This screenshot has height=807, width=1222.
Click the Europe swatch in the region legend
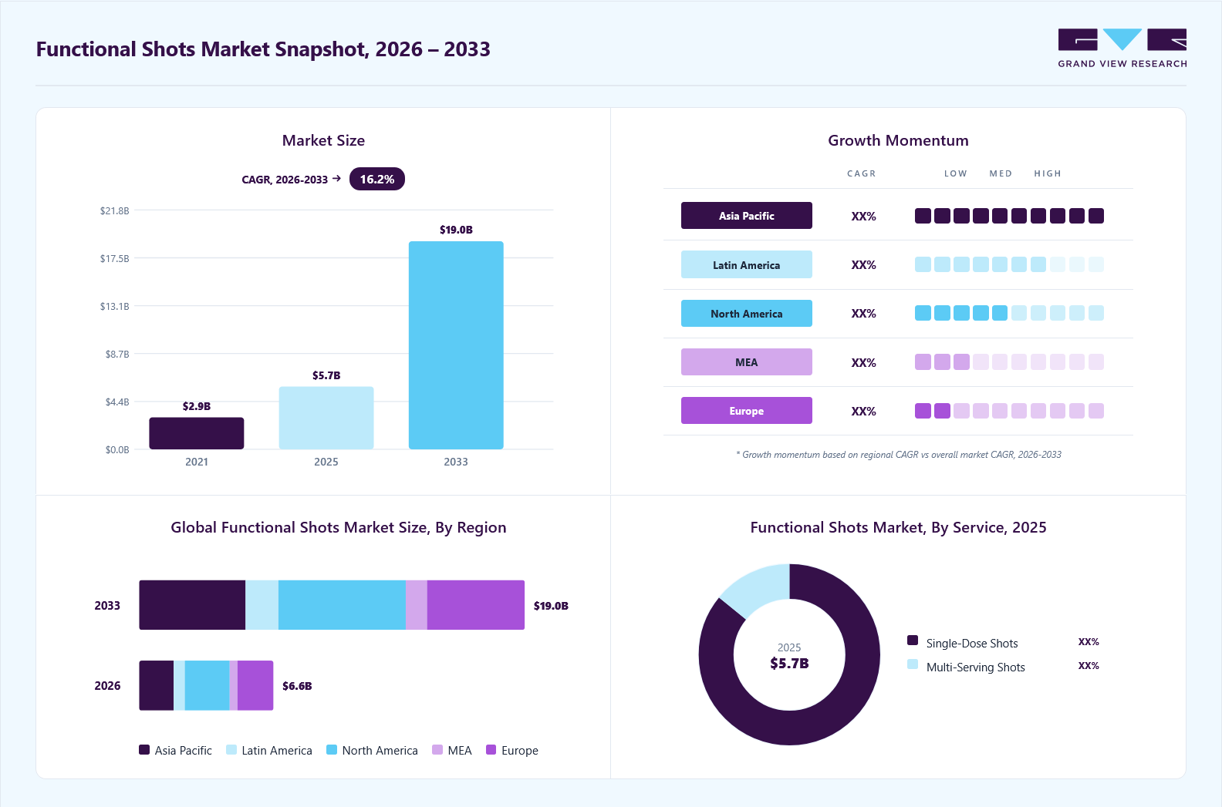[x=491, y=750]
